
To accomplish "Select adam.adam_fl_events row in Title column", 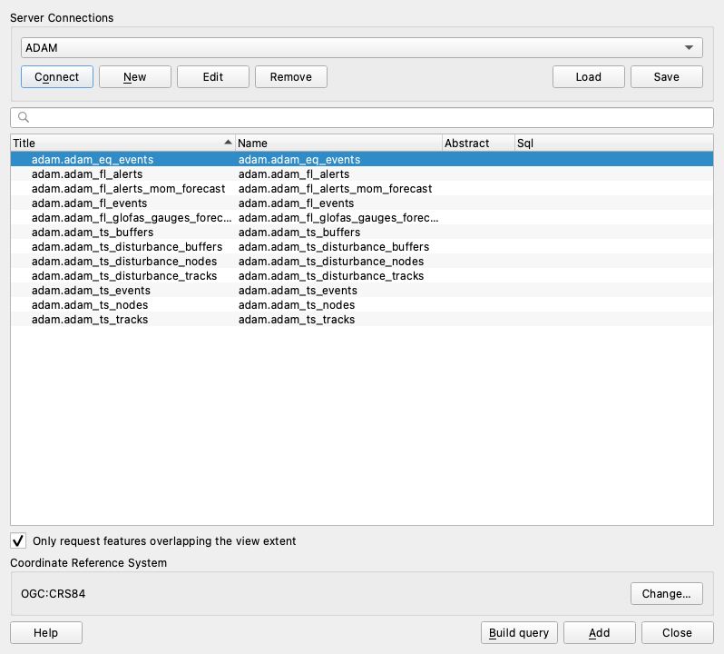I will [89, 203].
